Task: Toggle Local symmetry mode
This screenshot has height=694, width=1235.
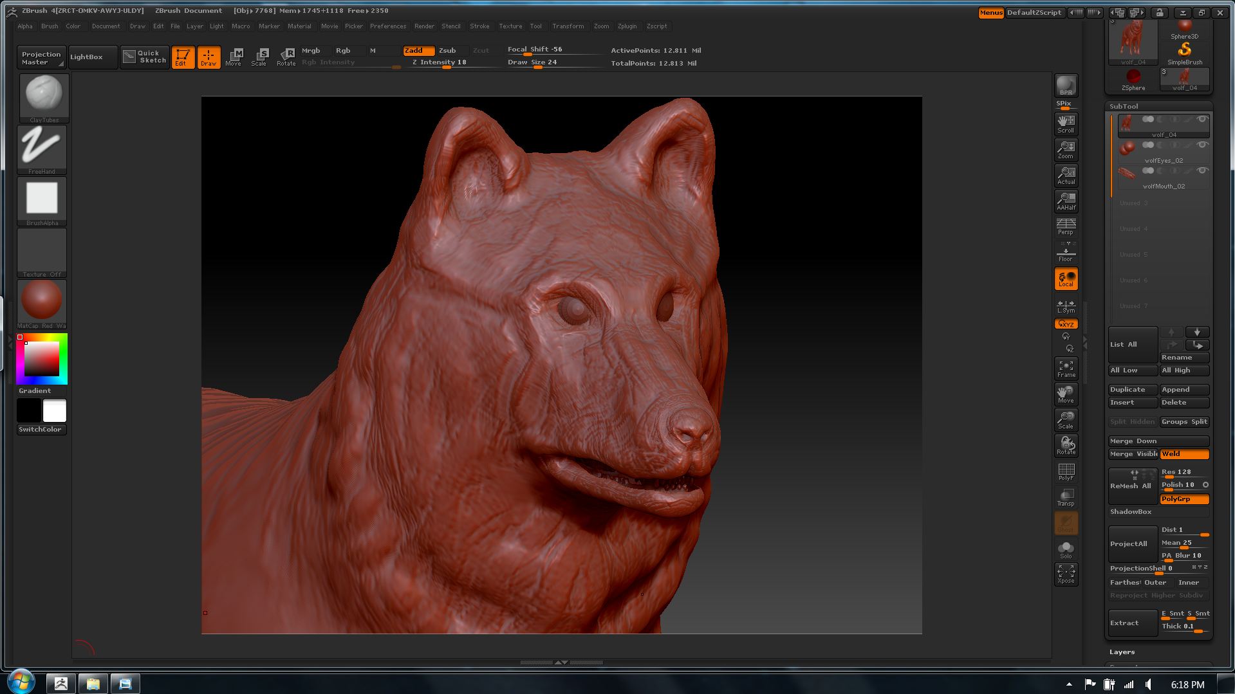Action: tap(1065, 279)
